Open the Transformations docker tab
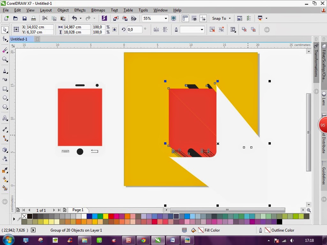Viewport: 327px width, 245px height. pyautogui.click(x=316, y=63)
